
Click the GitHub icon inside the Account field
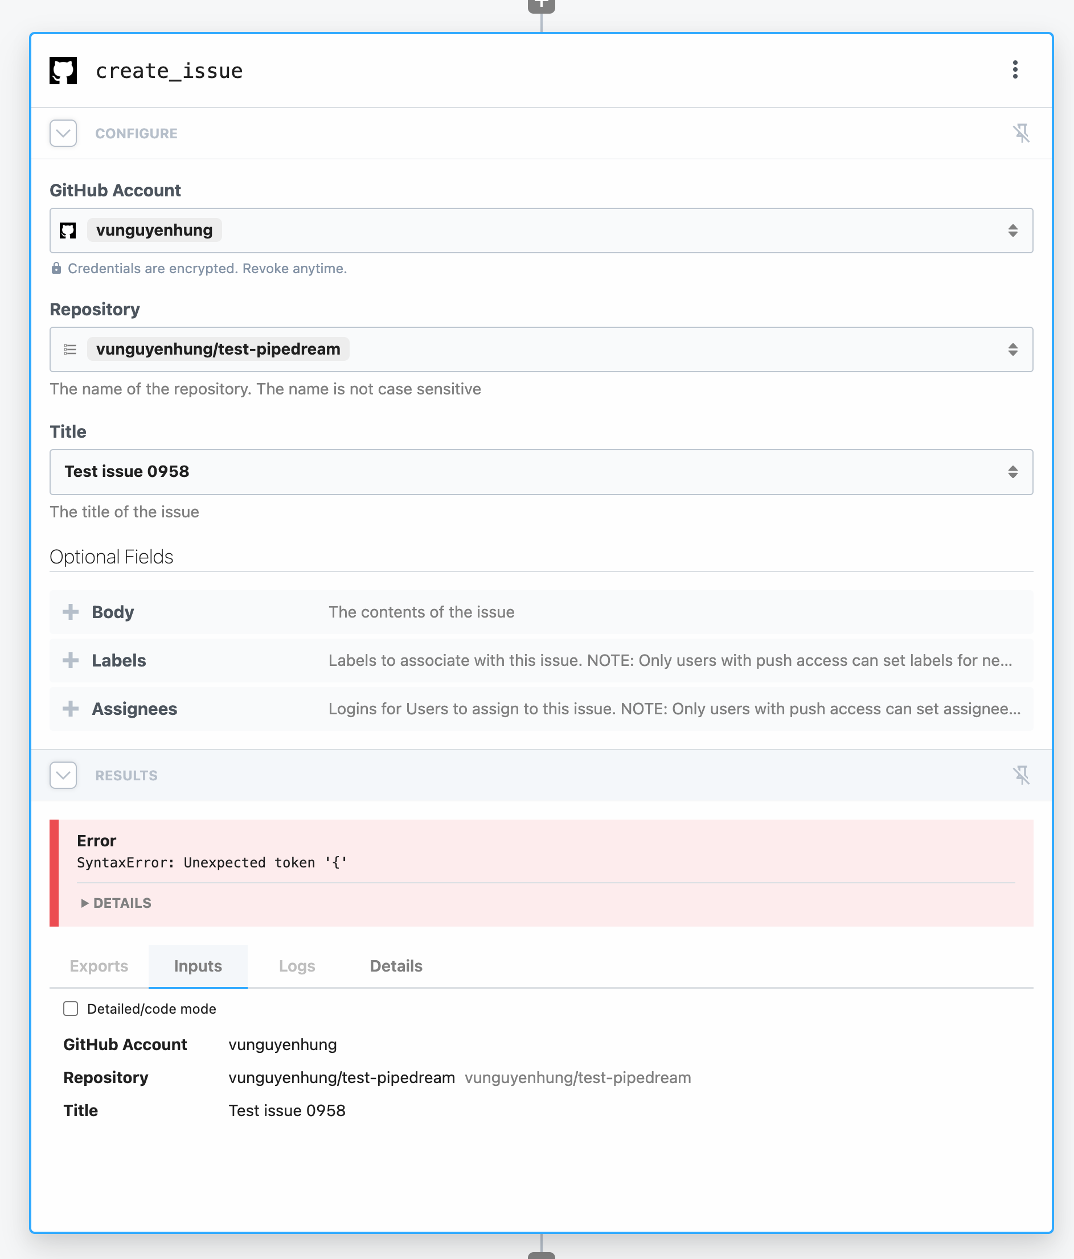click(69, 230)
